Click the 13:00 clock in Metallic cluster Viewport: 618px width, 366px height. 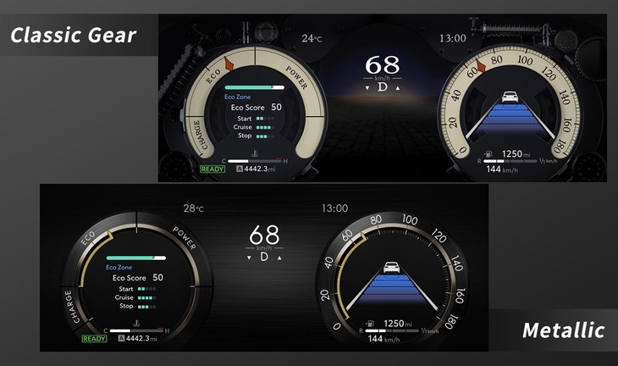[334, 208]
